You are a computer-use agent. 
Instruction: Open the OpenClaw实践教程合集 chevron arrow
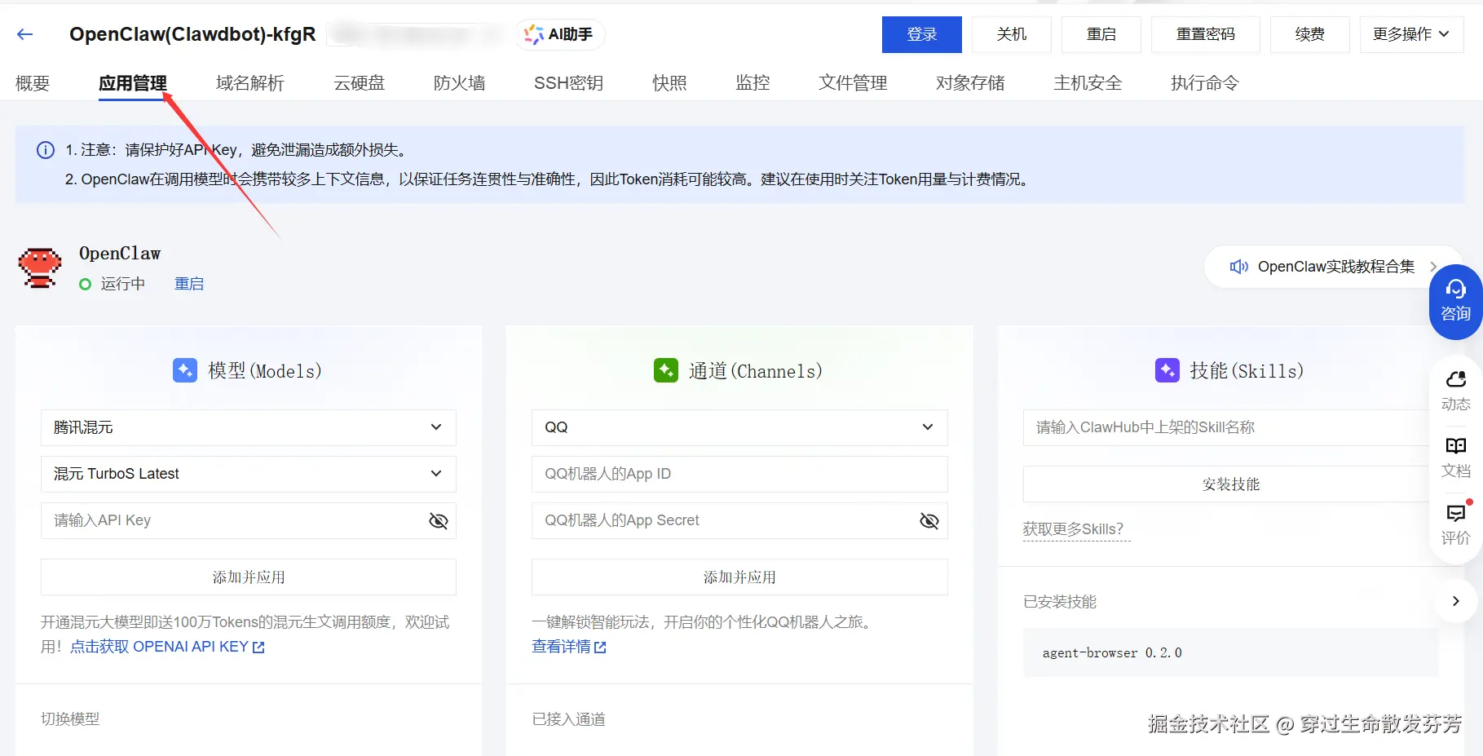[x=1433, y=267]
